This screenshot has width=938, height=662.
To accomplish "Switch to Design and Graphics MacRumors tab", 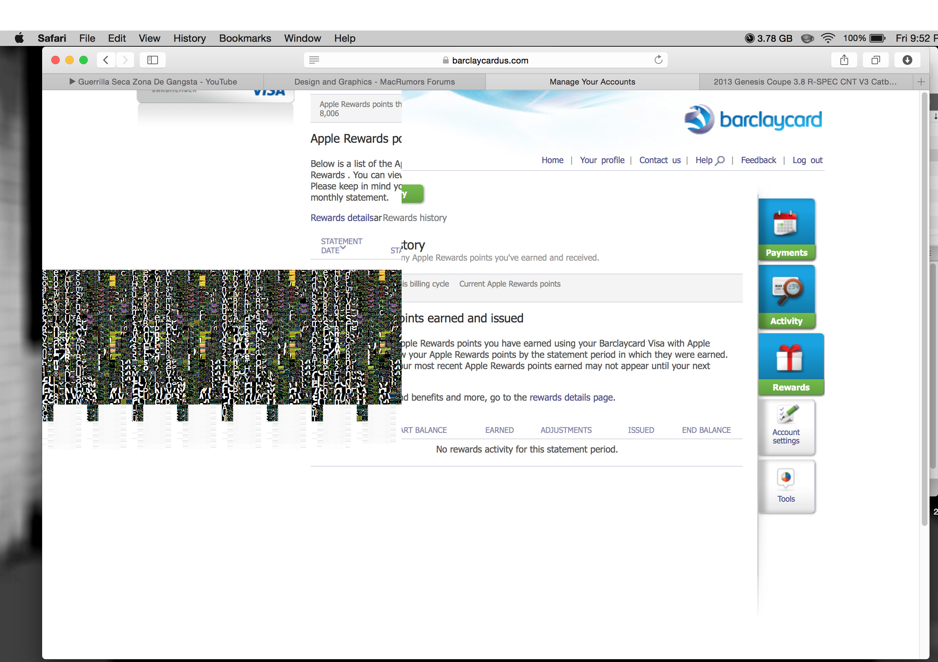I will pyautogui.click(x=374, y=82).
